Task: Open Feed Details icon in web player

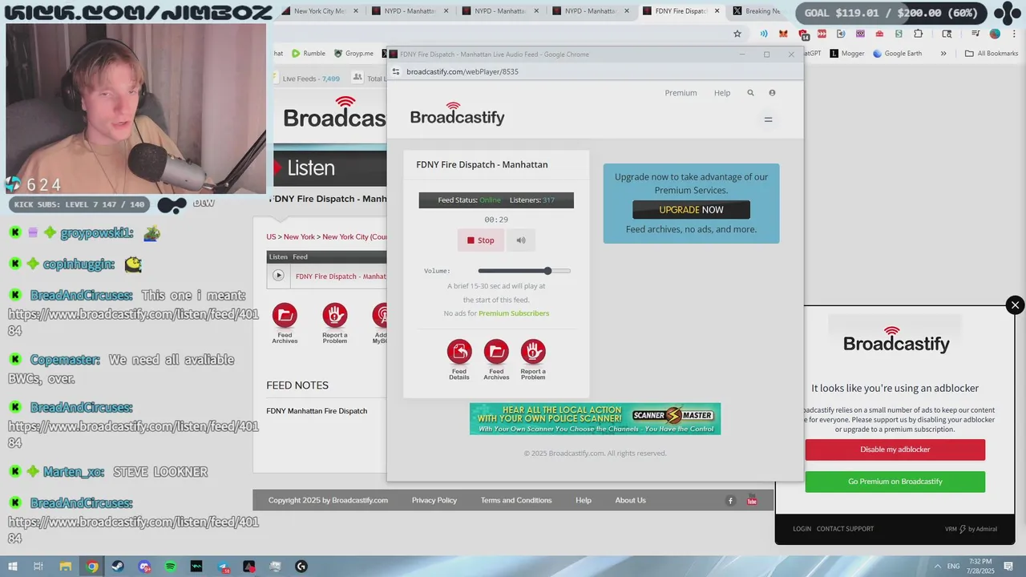Action: (x=459, y=359)
